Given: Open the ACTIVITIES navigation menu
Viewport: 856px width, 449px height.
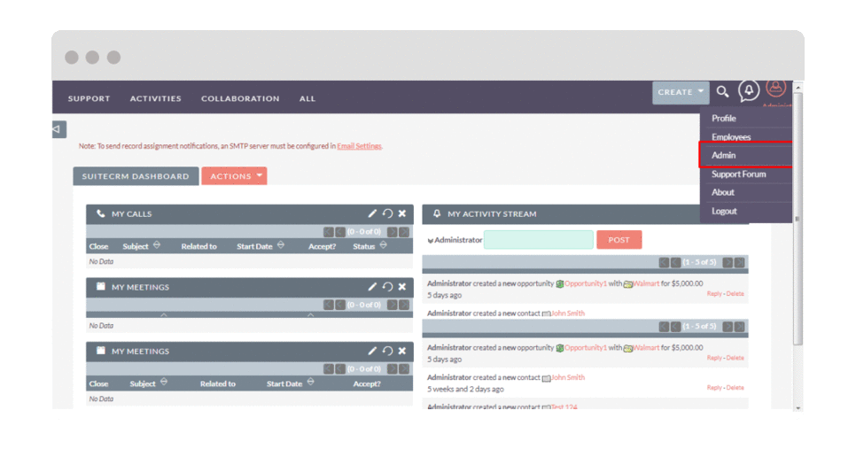Looking at the screenshot, I should tap(155, 98).
